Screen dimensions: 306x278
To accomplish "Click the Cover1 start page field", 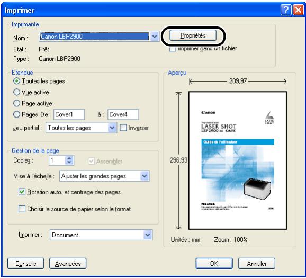I will tap(69, 114).
